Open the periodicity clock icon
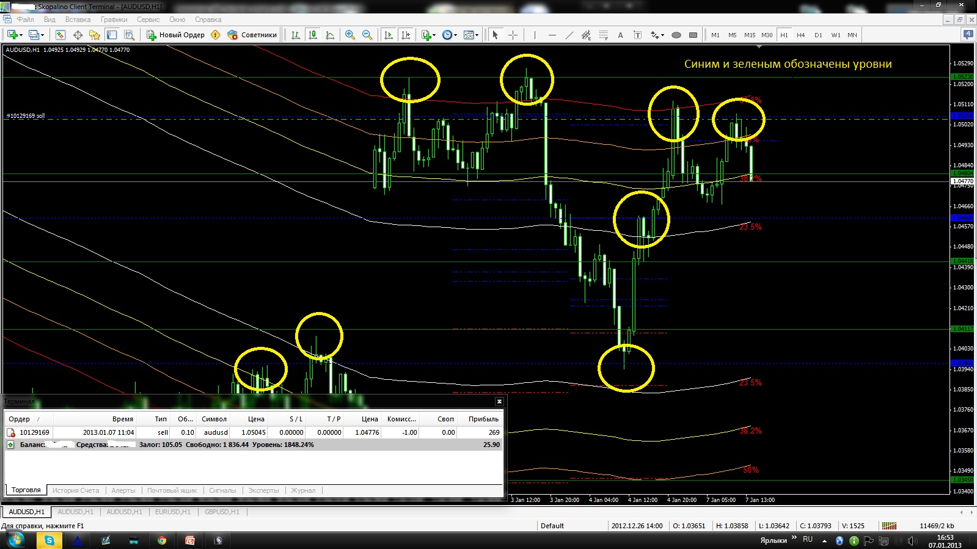The height and width of the screenshot is (549, 977). tap(447, 35)
